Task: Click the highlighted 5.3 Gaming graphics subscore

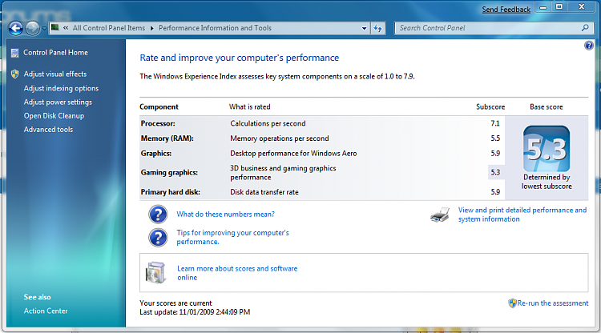Action: click(x=495, y=173)
